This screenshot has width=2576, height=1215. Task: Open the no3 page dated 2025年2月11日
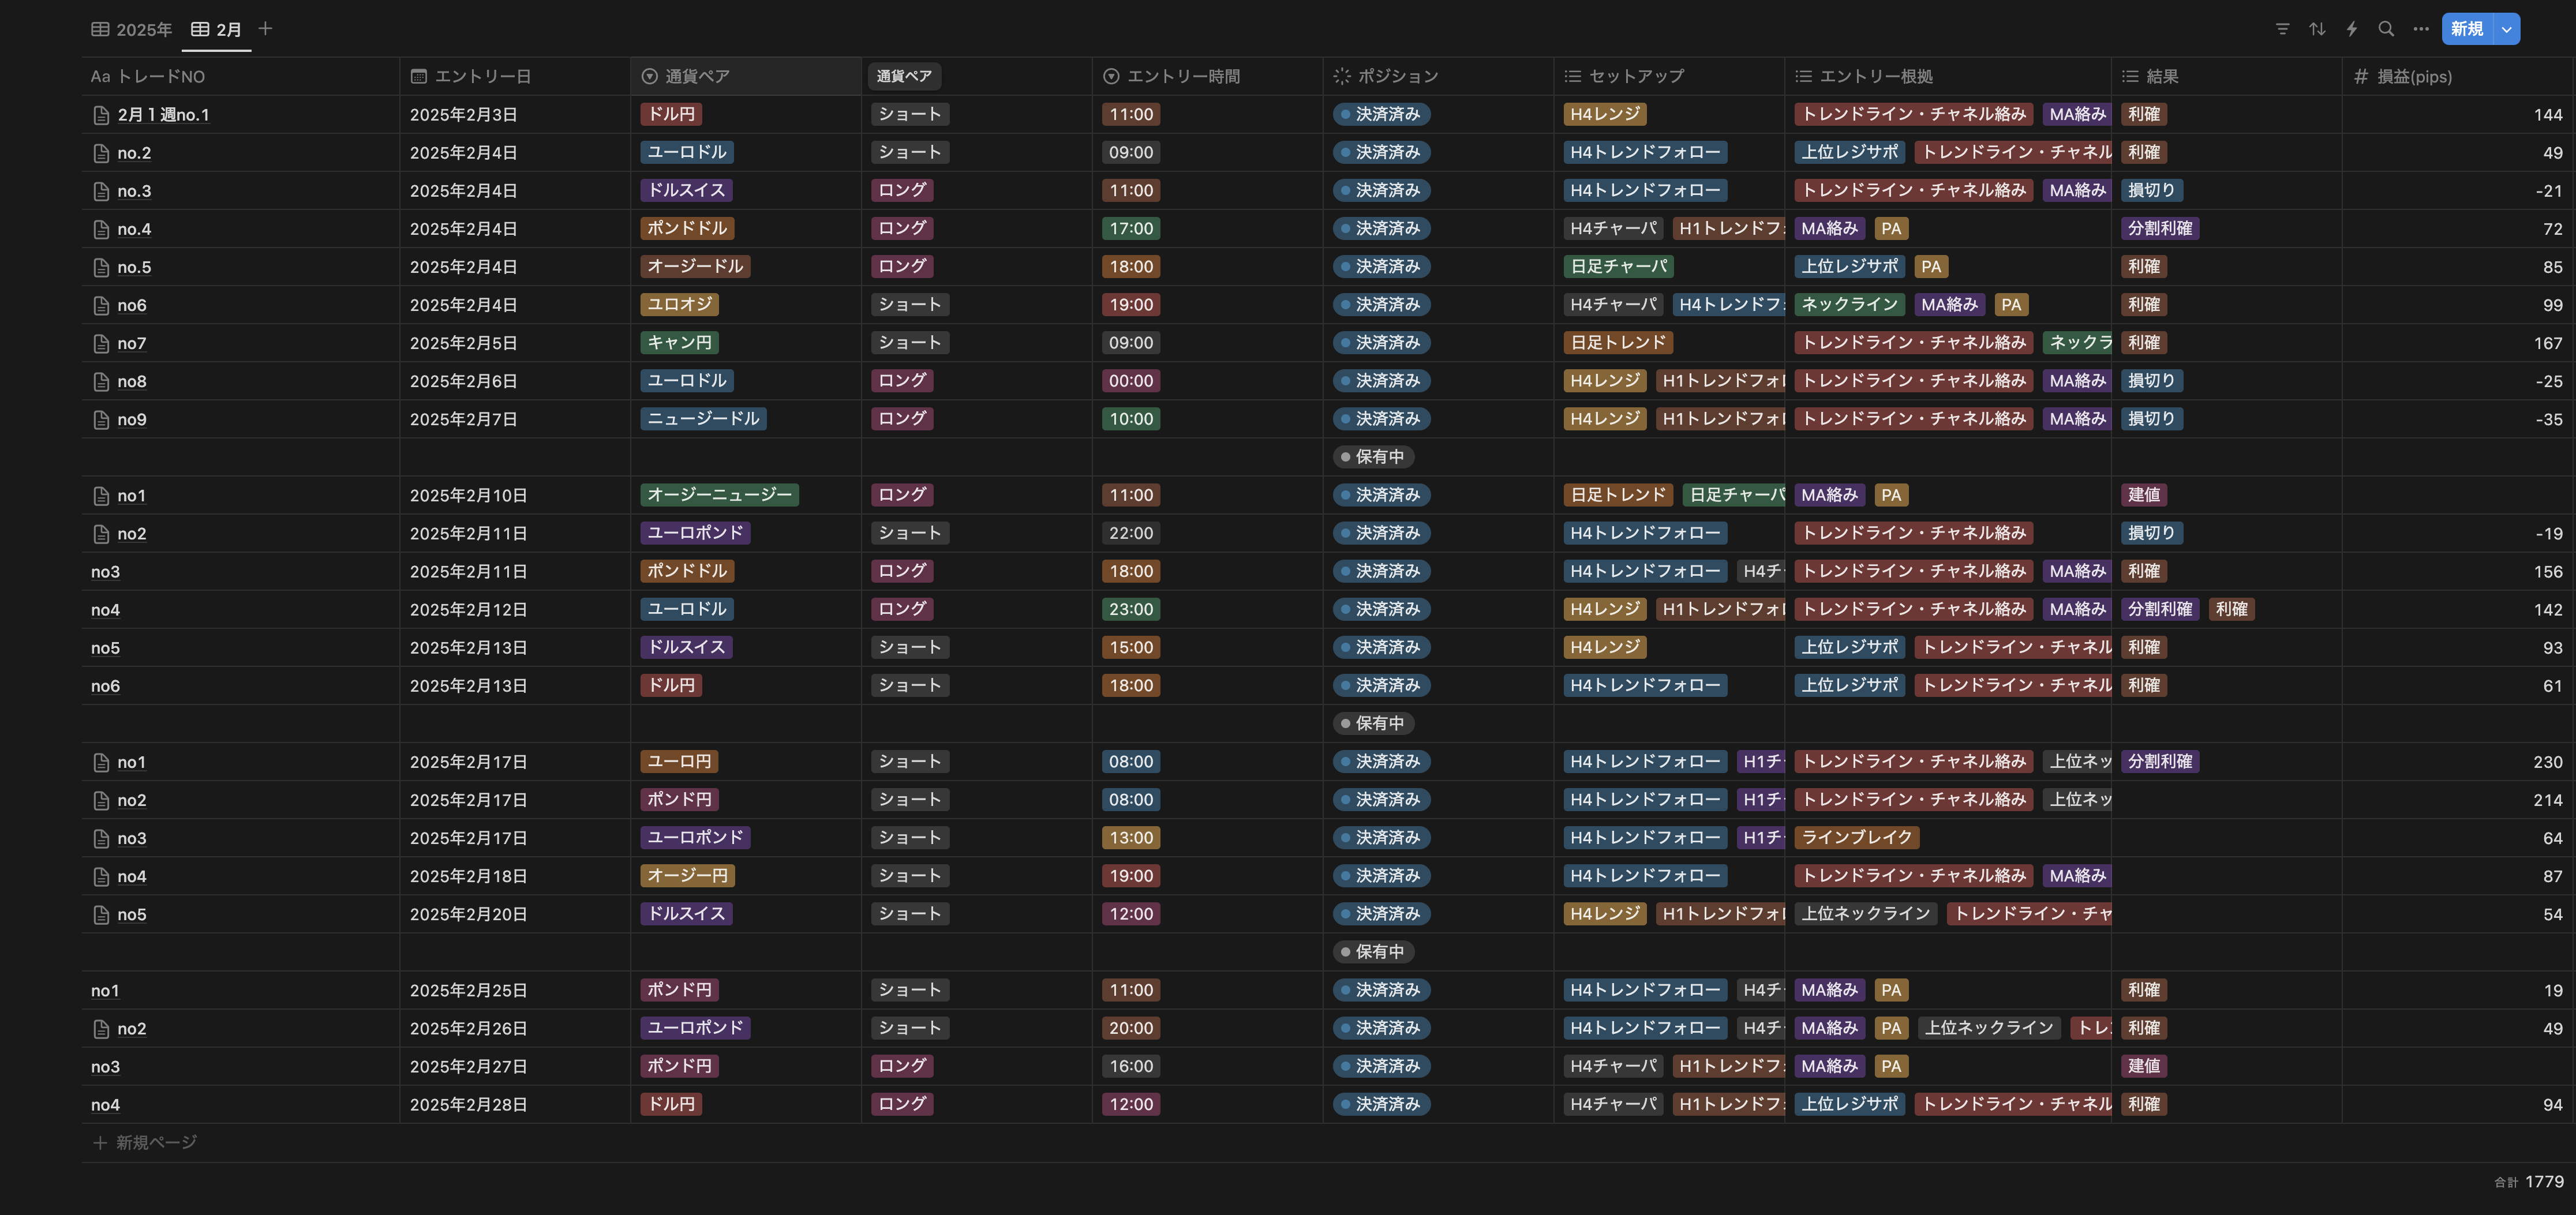coord(105,571)
